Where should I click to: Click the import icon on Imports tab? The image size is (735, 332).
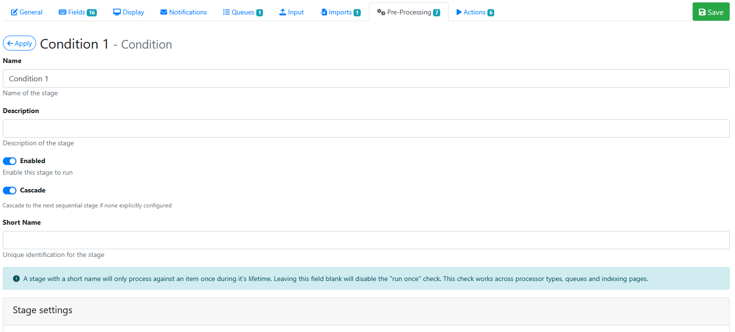click(x=324, y=12)
